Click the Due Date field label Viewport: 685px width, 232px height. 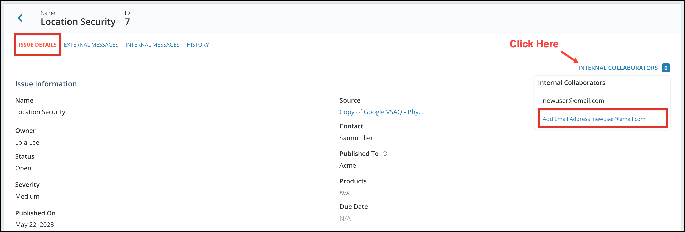pyautogui.click(x=353, y=206)
